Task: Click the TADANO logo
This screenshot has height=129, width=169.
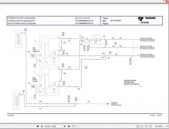Action: [147, 18]
